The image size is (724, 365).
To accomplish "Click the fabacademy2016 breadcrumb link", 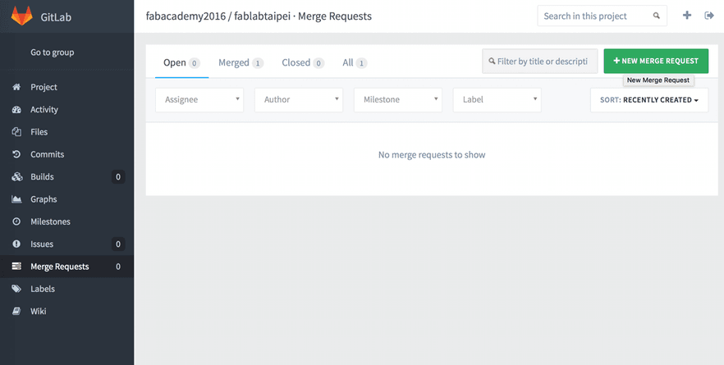I will coord(186,16).
